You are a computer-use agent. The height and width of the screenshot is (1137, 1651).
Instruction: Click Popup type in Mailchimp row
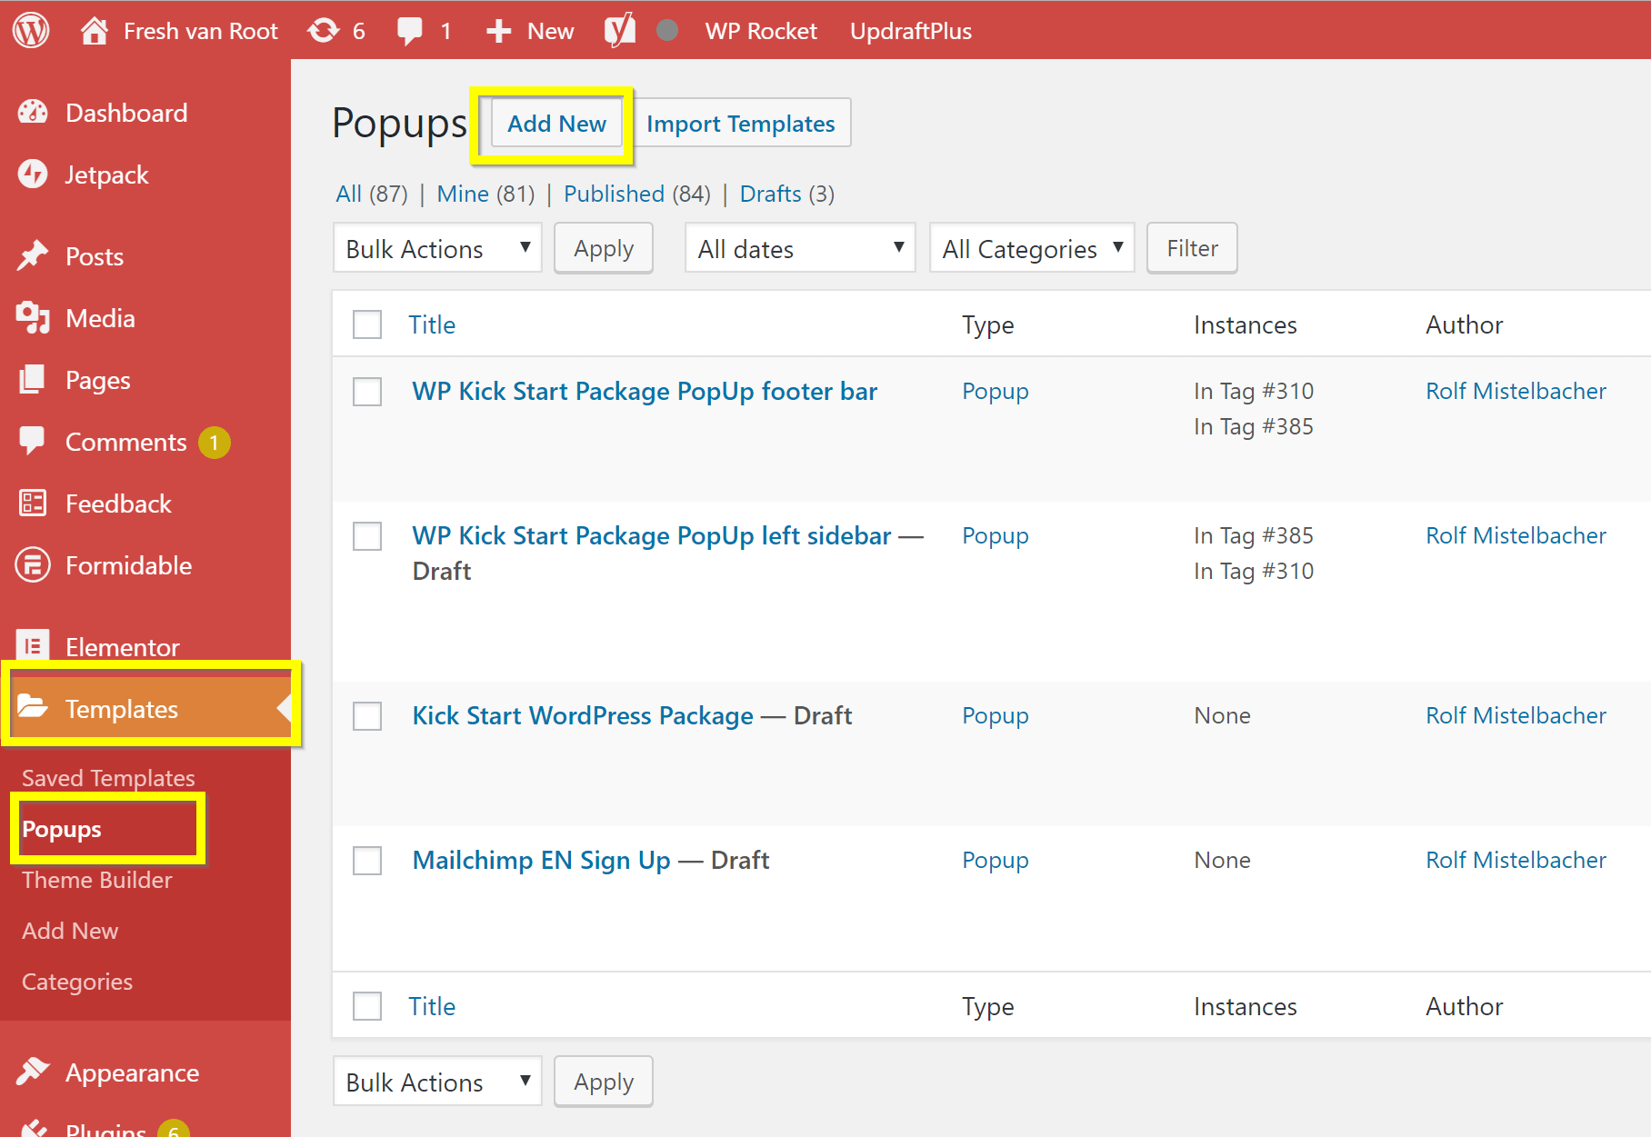tap(996, 860)
